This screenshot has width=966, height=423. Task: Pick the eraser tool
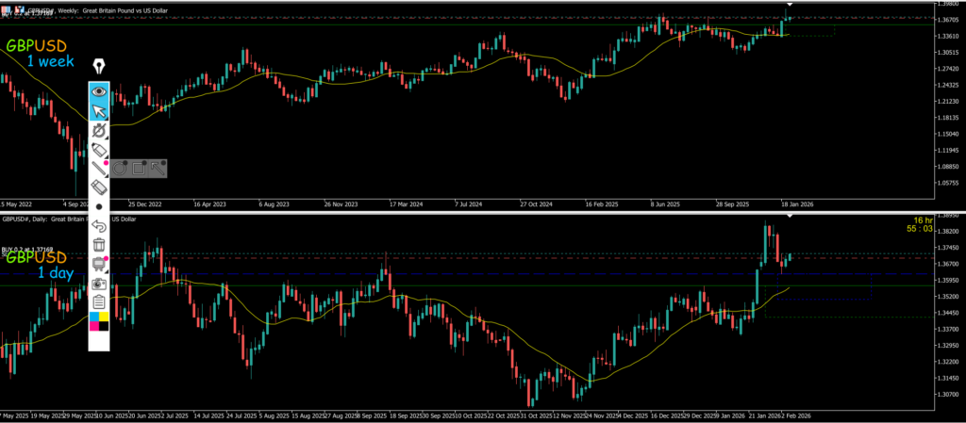click(x=99, y=187)
